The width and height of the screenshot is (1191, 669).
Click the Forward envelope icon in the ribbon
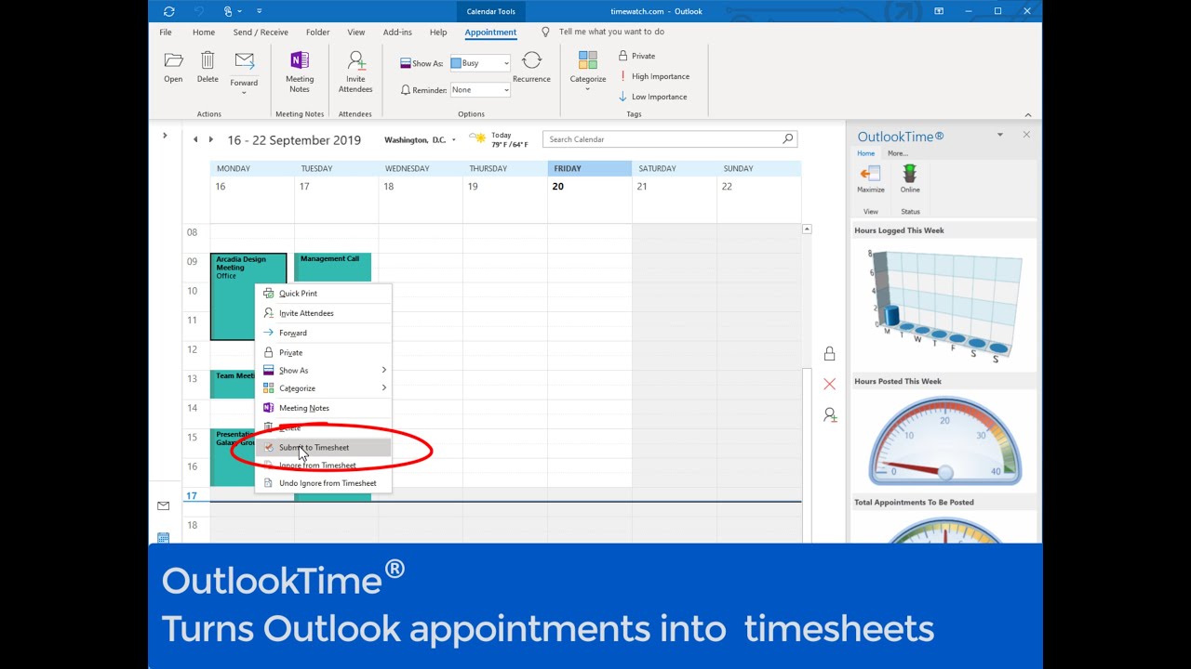click(244, 60)
